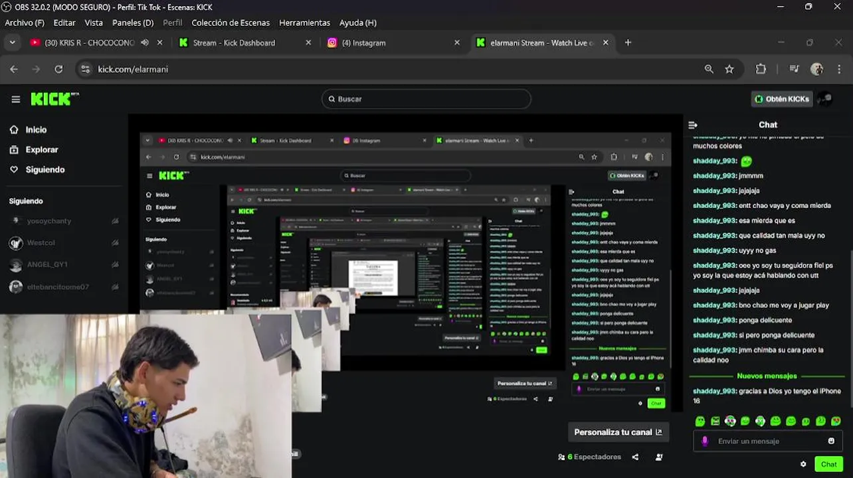Viewport: 853px width, 478px height.
Task: Open browser extensions puzzle icon
Action: (761, 69)
